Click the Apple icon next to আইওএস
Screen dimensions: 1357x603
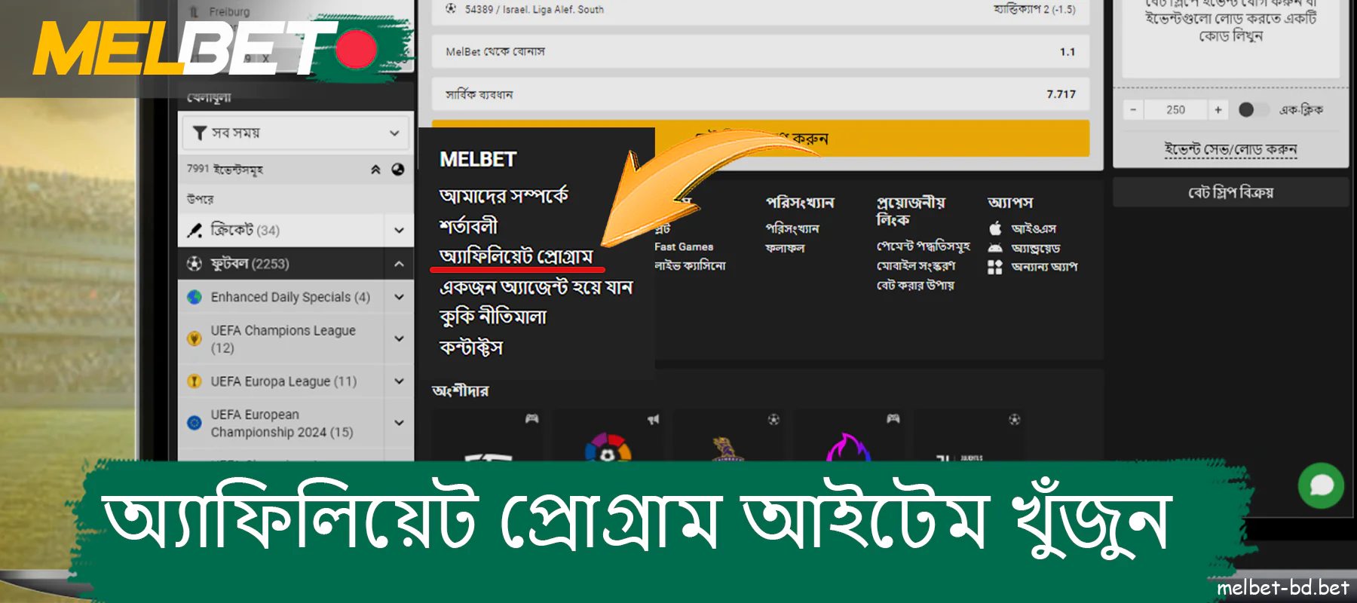(995, 228)
